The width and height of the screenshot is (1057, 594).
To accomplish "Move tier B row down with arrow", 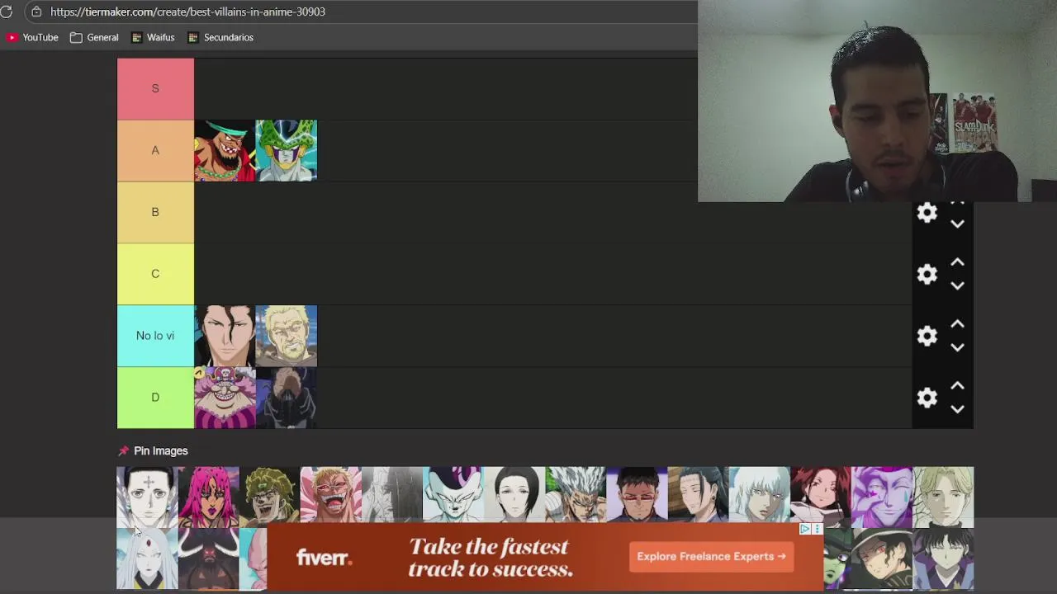I will point(957,224).
